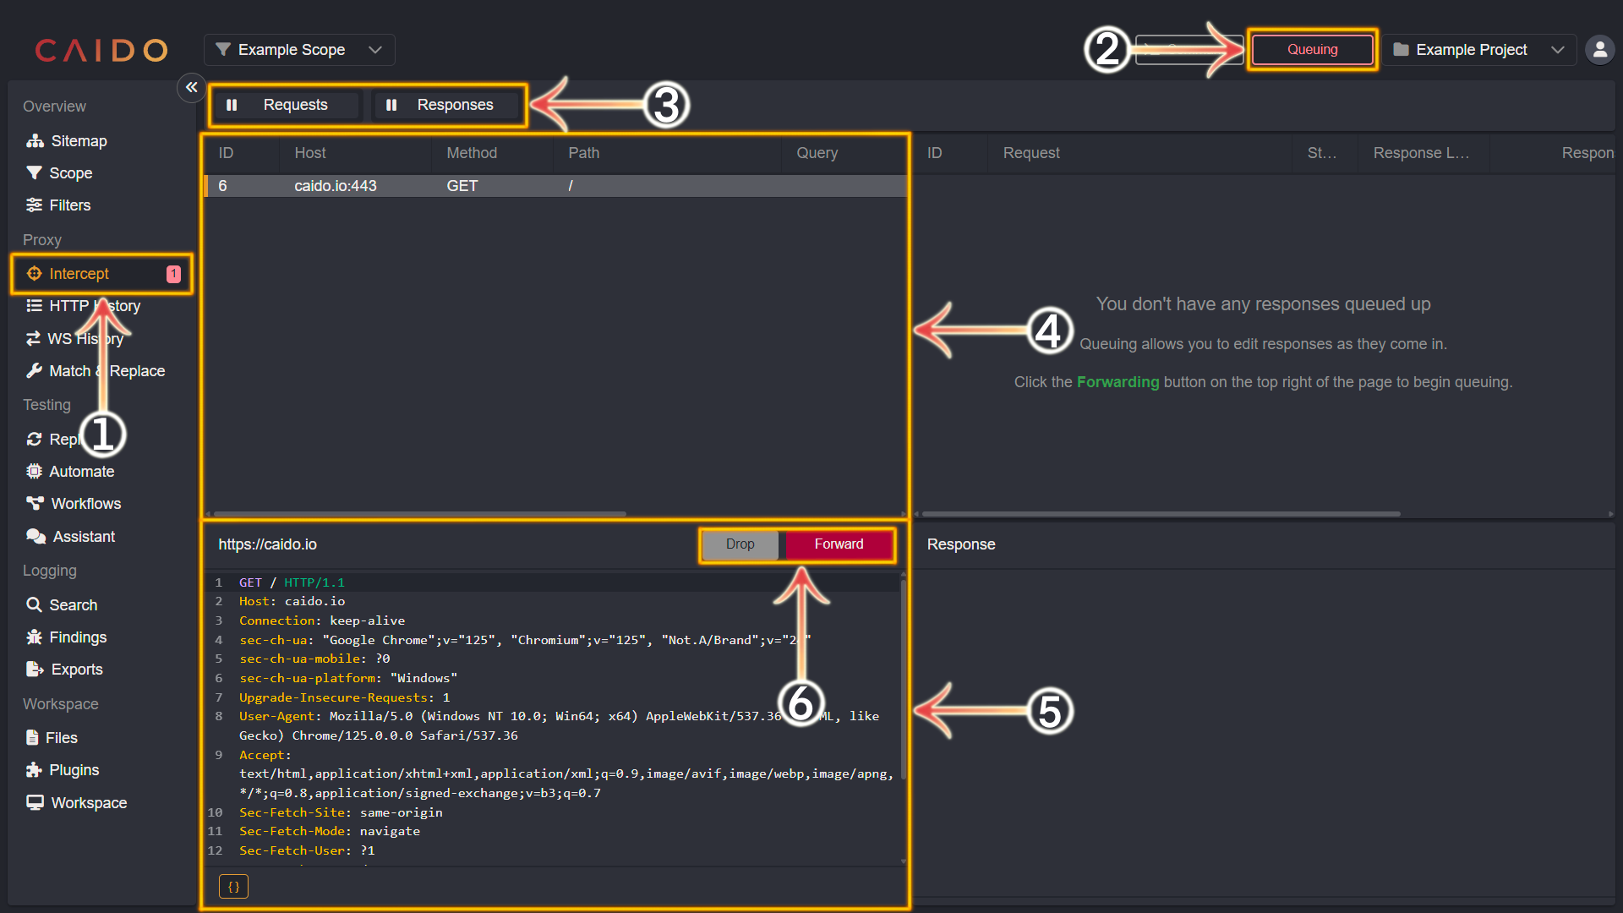Pause Responses interception toggle
This screenshot has width=1623, height=913.
tap(445, 105)
